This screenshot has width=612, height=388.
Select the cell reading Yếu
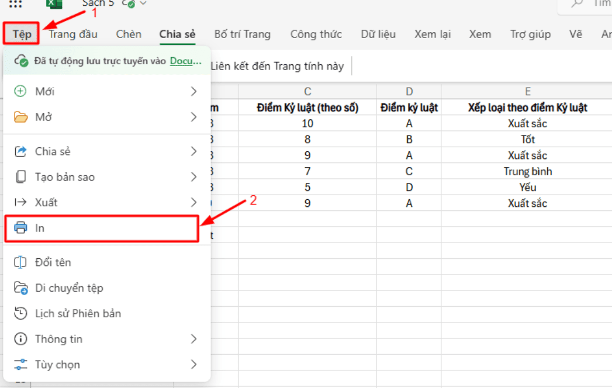pyautogui.click(x=528, y=188)
